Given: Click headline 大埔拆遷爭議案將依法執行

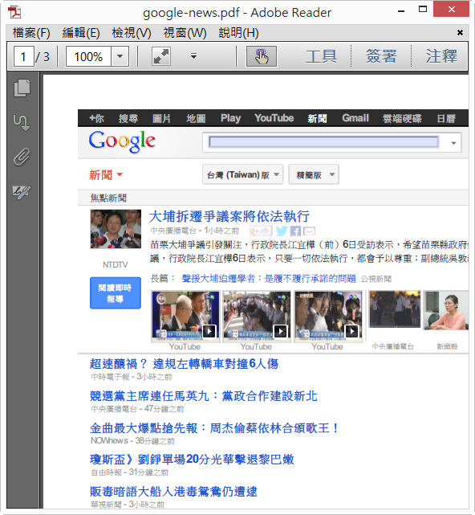Looking at the screenshot, I should click(229, 216).
